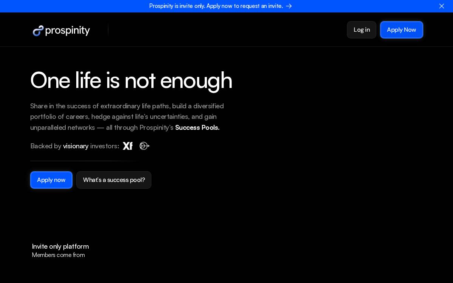Click the Prospinity logo
The image size is (453, 283).
[61, 31]
